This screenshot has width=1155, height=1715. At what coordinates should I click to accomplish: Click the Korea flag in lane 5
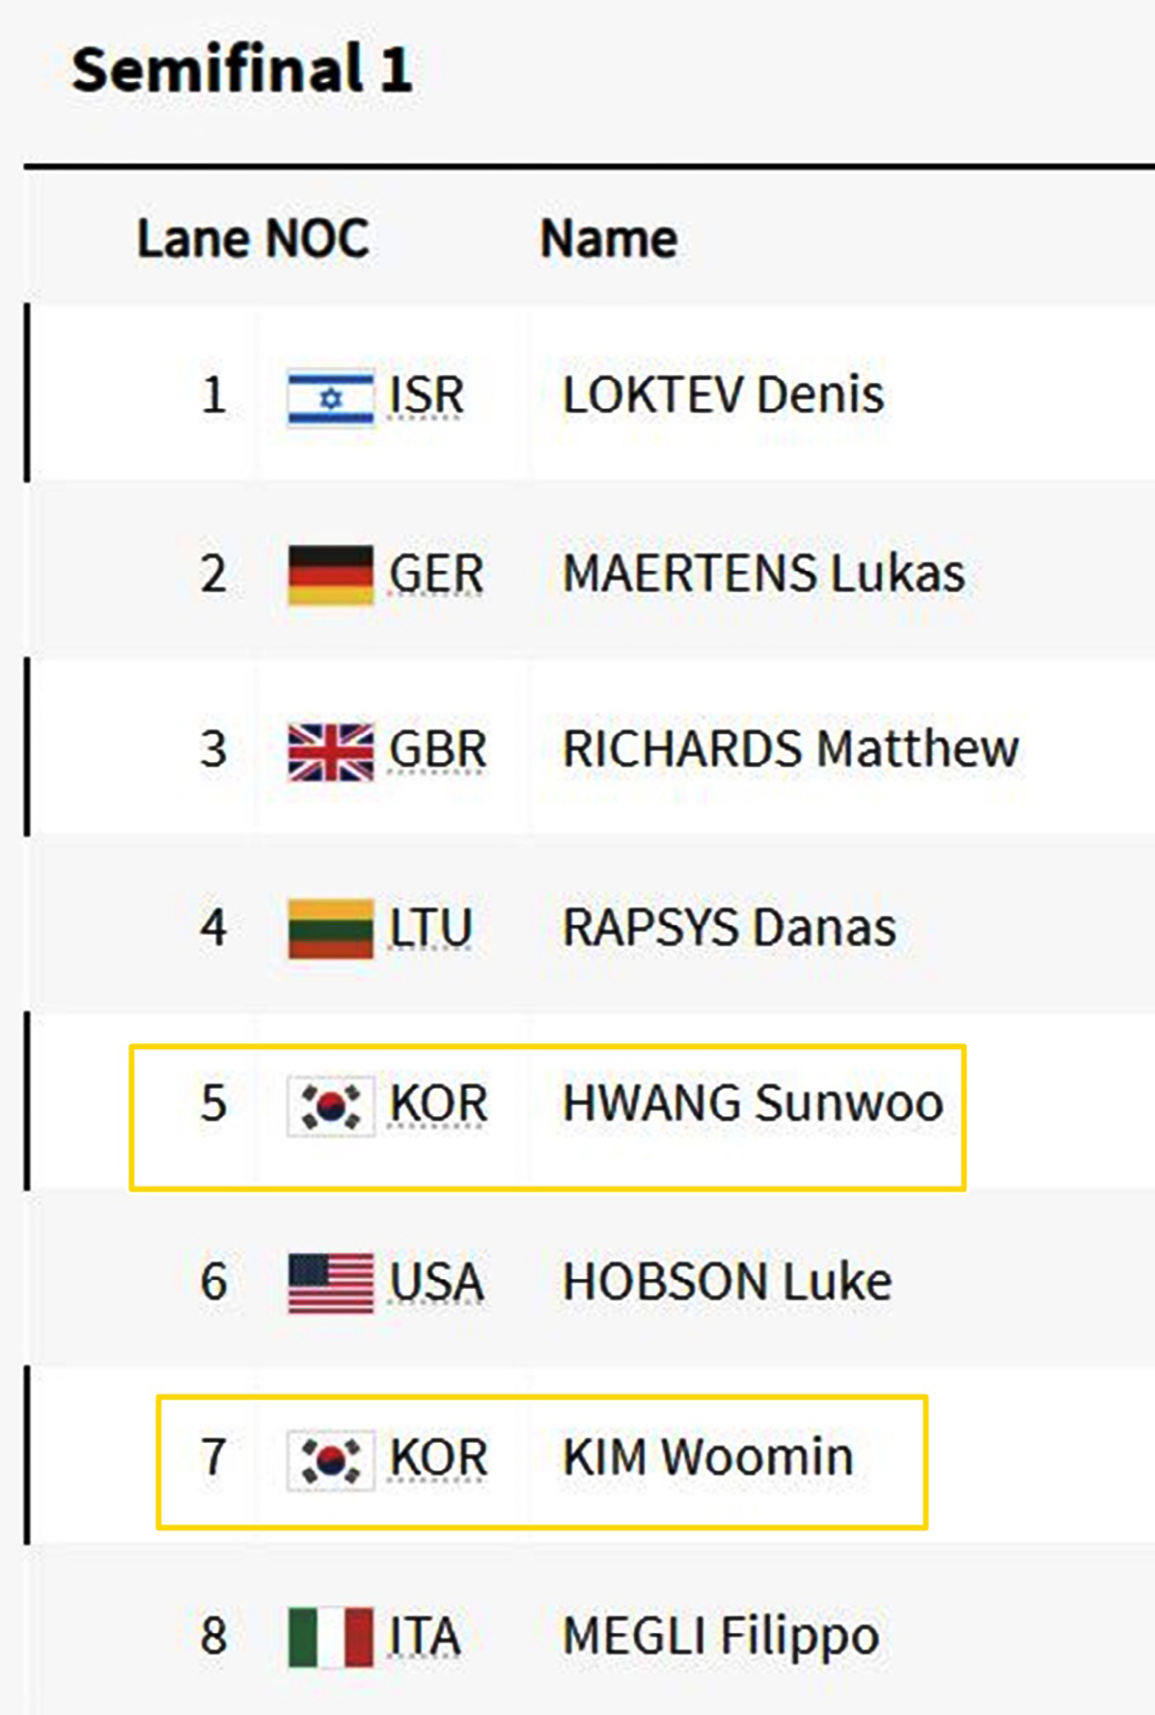330,1105
